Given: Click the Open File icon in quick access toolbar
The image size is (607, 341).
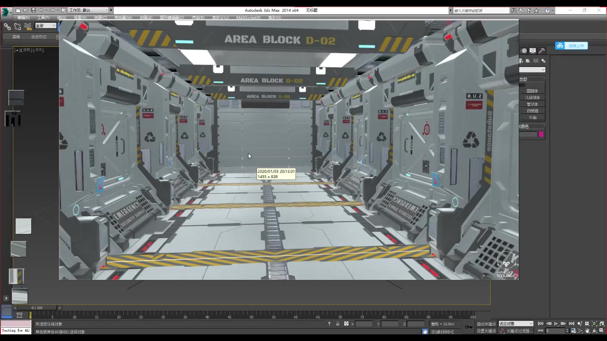Looking at the screenshot, I should 26,10.
